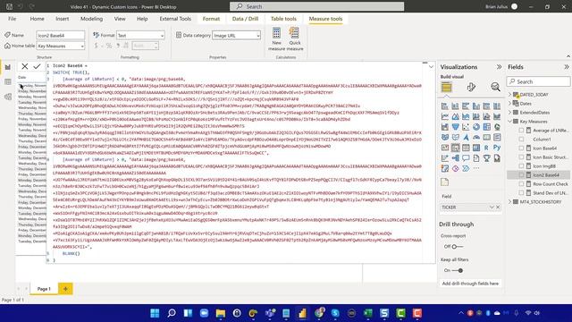This screenshot has width=572, height=322.
Task: Collapse the Key Measures table
Action: coord(510,122)
